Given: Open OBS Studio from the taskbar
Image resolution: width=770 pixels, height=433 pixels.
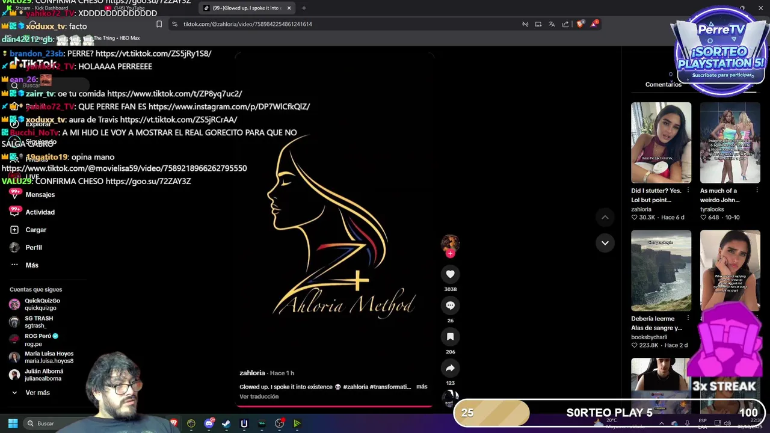Looking at the screenshot, I should pyautogui.click(x=280, y=423).
